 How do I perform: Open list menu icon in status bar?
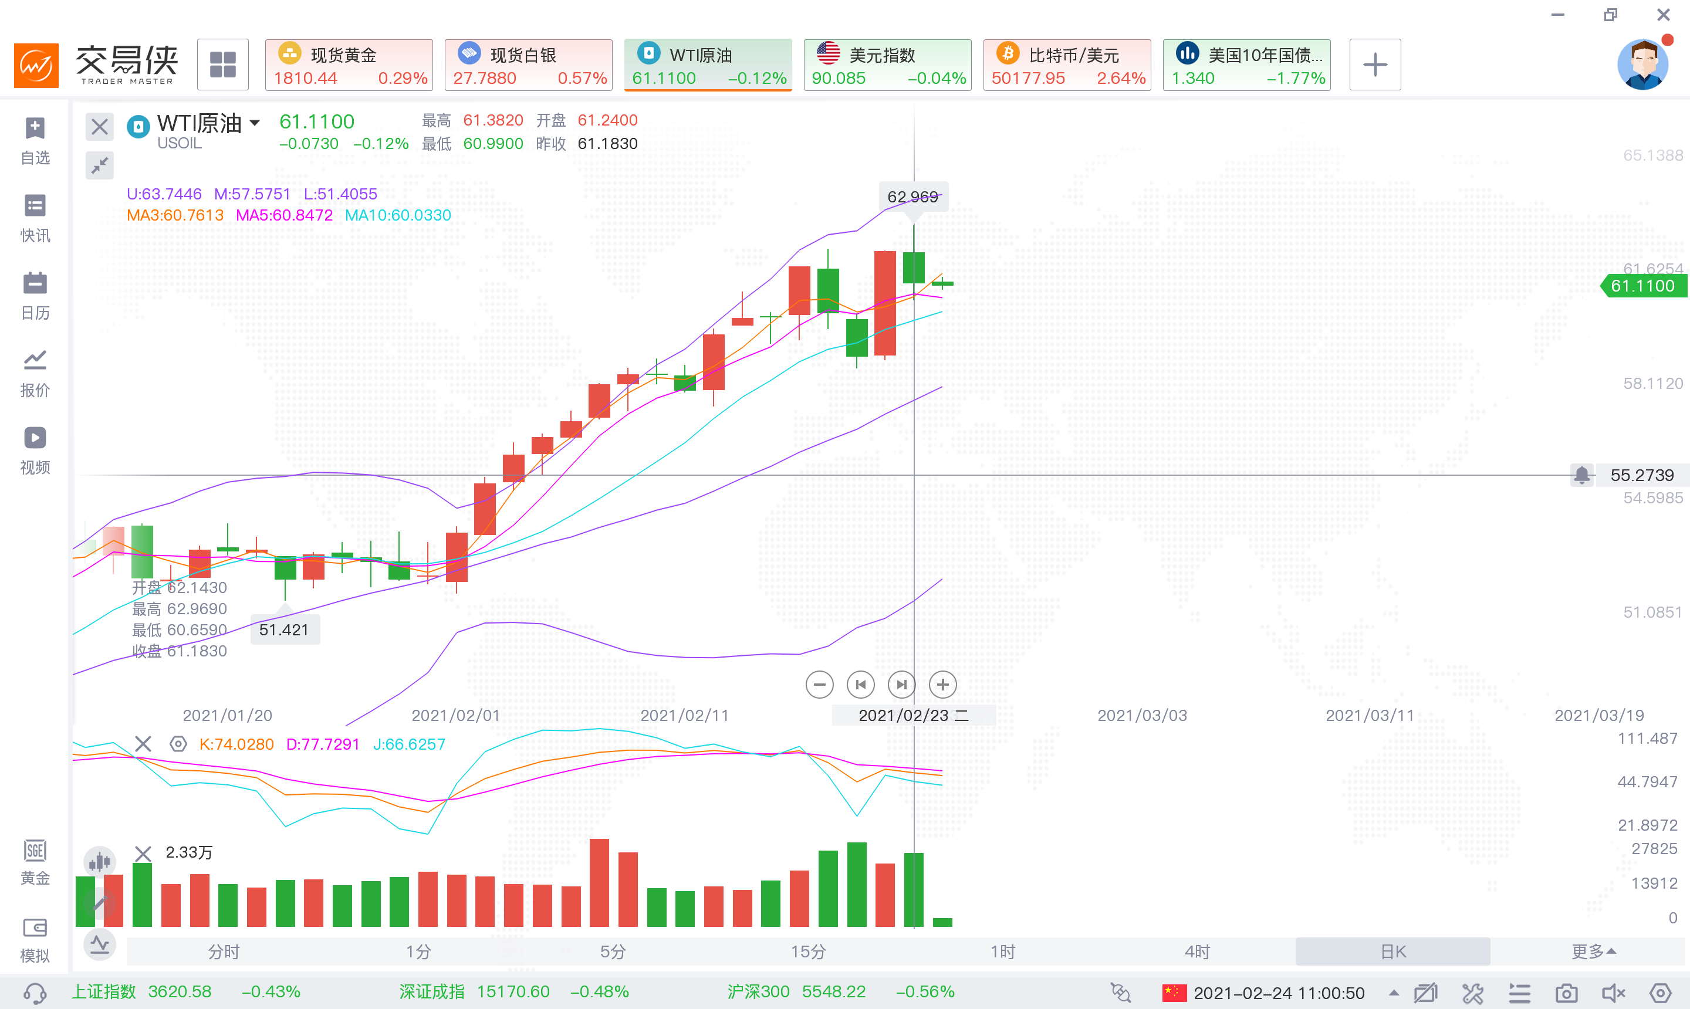click(1519, 993)
